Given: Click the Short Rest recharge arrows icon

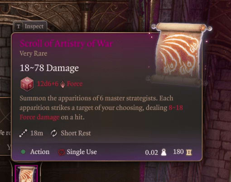Looking at the screenshot, I should click(x=54, y=133).
